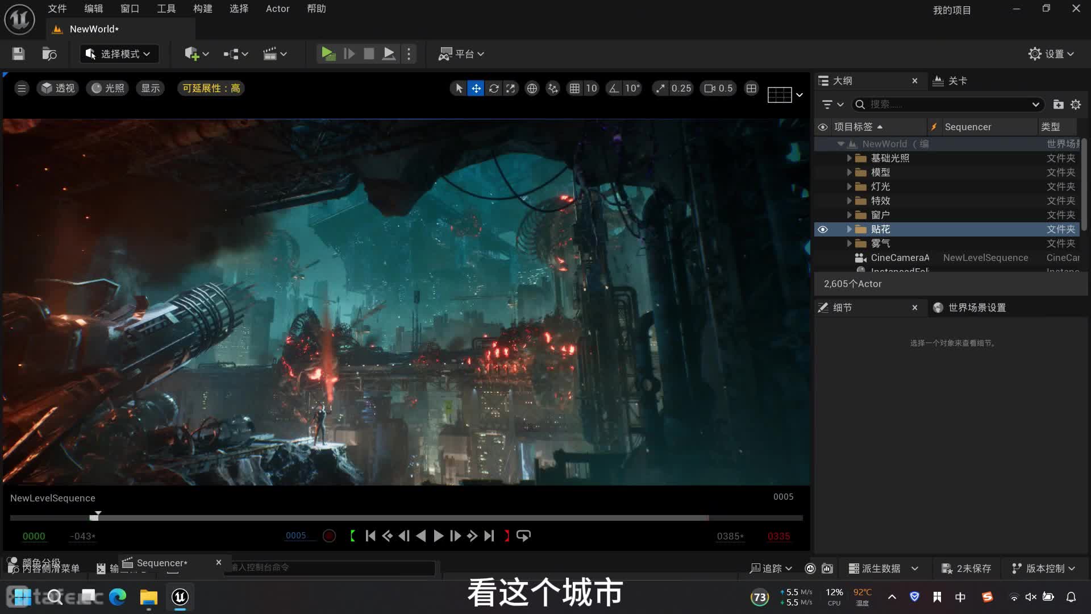The height and width of the screenshot is (614, 1091).
Task: Open the play options three-dot menu
Action: [x=409, y=54]
